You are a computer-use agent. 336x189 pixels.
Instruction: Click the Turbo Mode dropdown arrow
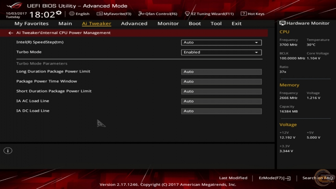pos(256,52)
